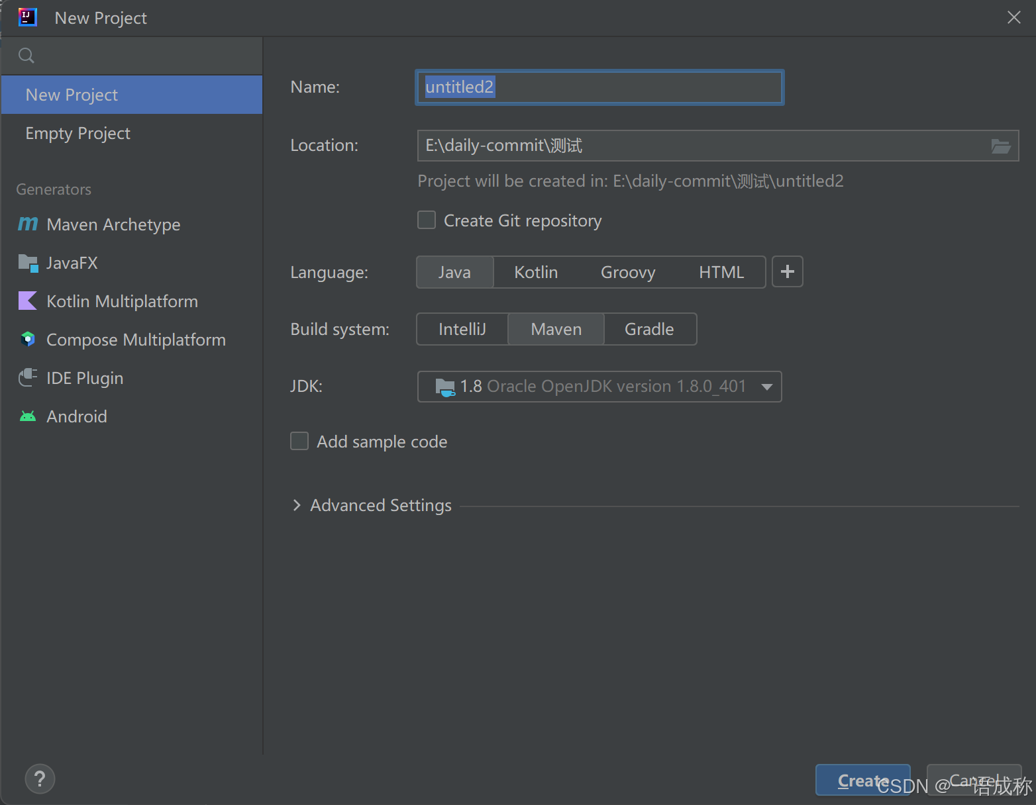1036x805 pixels.
Task: Choose Kotlin as the language
Action: (x=536, y=272)
